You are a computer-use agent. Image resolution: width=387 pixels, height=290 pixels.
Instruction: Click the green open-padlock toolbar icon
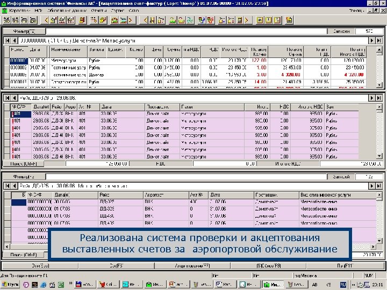[173, 20]
